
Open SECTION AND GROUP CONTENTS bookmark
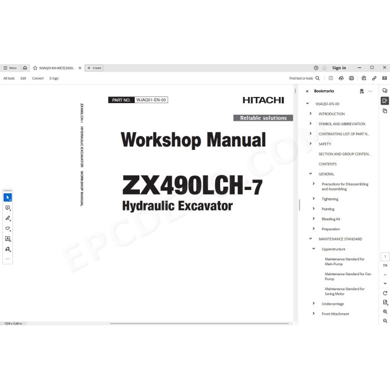point(344,154)
